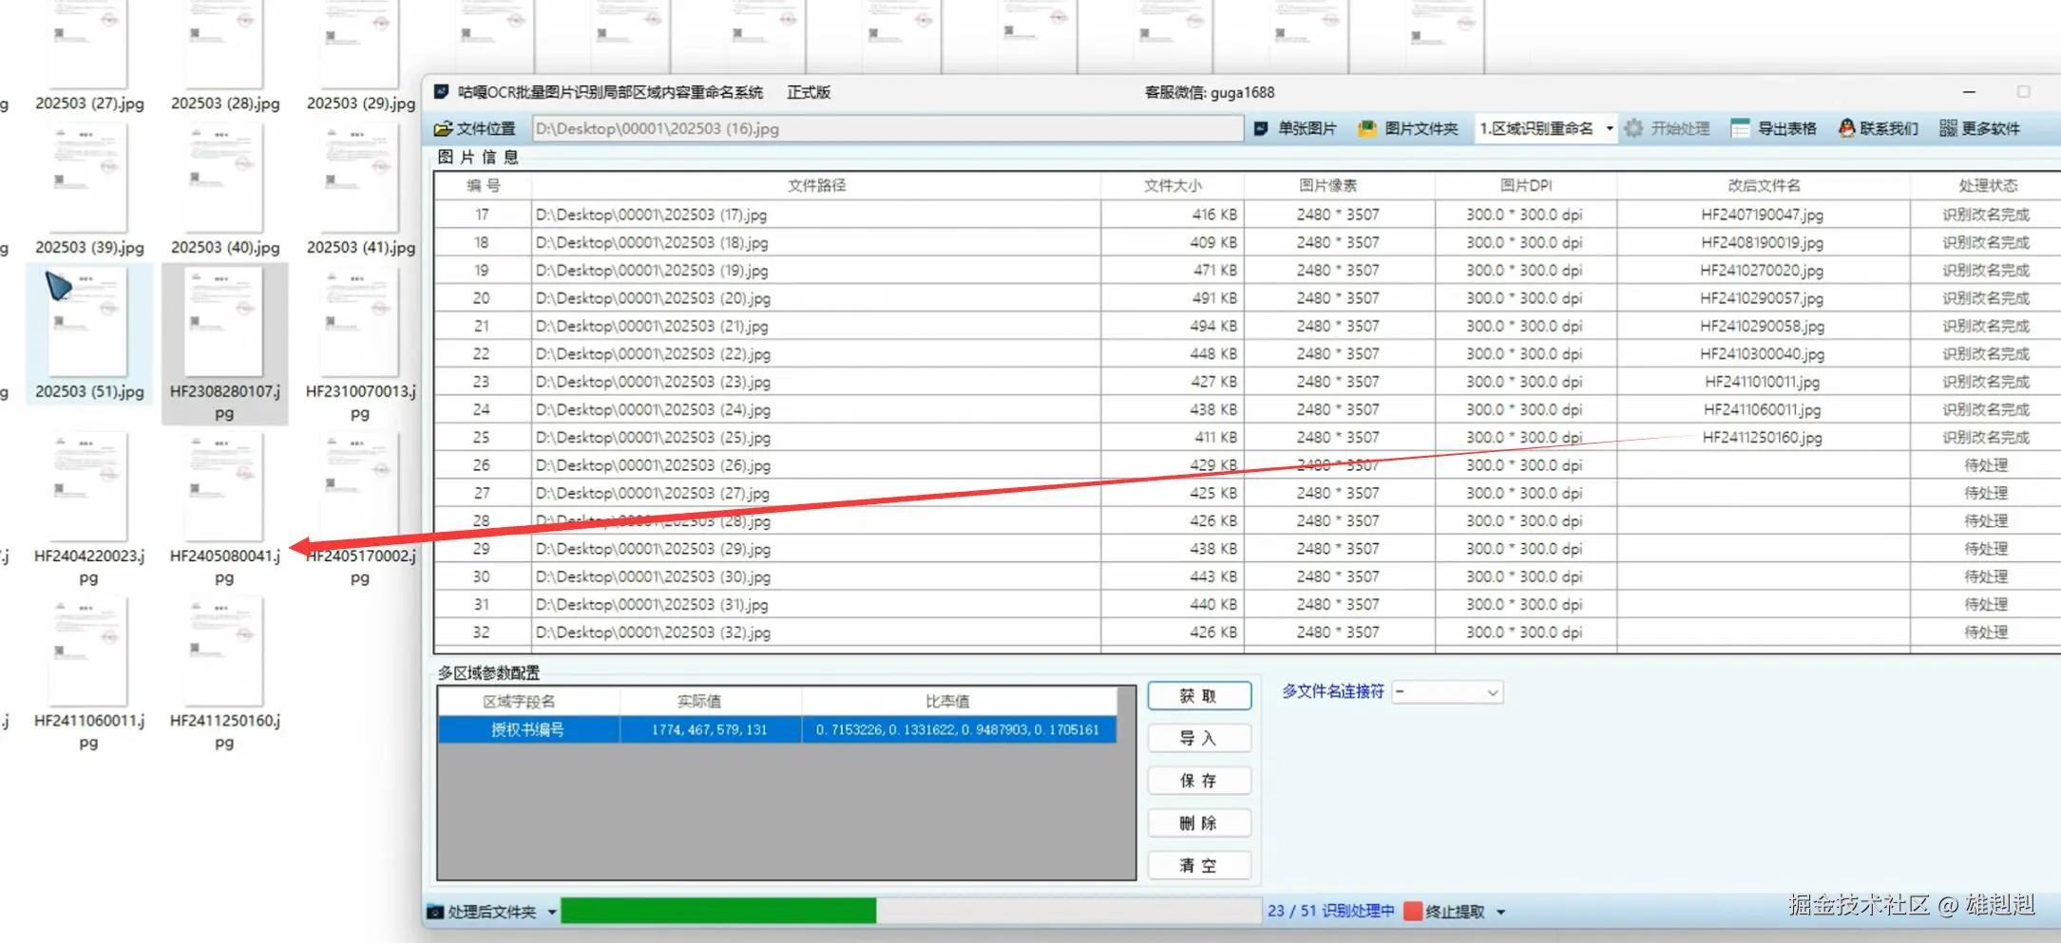Click the 23 / 51 识别处理中 status text

tap(1330, 912)
